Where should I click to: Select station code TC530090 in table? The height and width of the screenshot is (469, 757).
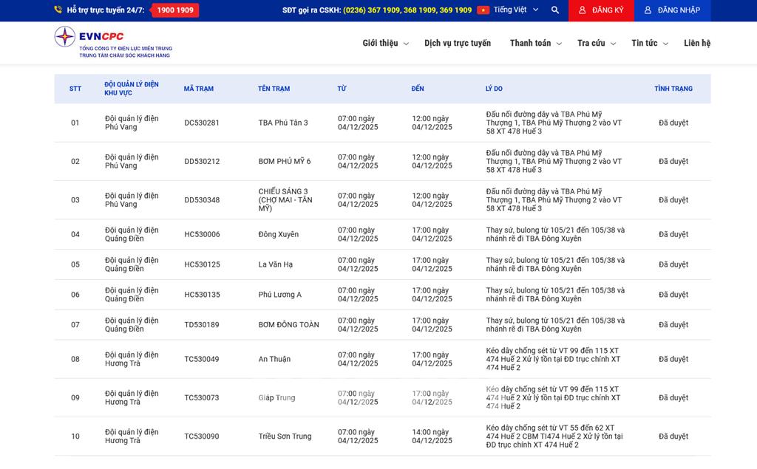202,437
